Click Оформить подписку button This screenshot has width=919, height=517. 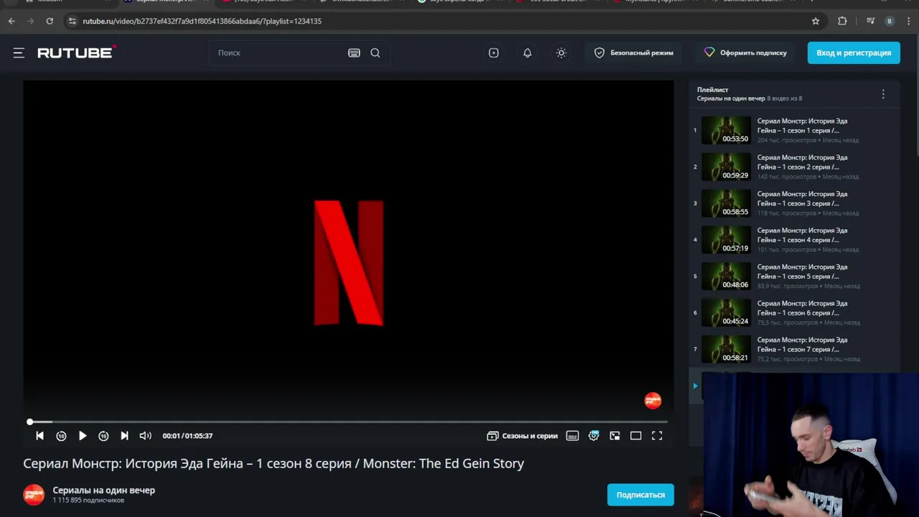tap(745, 52)
